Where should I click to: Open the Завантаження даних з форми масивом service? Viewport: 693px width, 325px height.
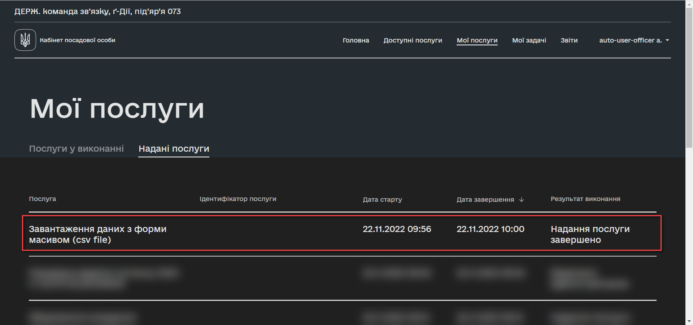tap(97, 234)
